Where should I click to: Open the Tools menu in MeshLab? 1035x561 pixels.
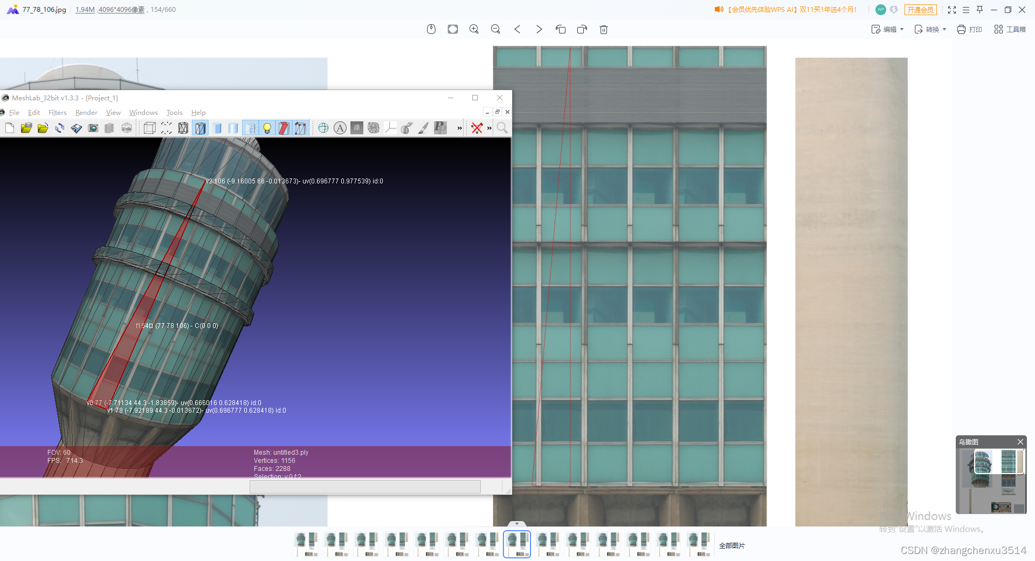(174, 113)
